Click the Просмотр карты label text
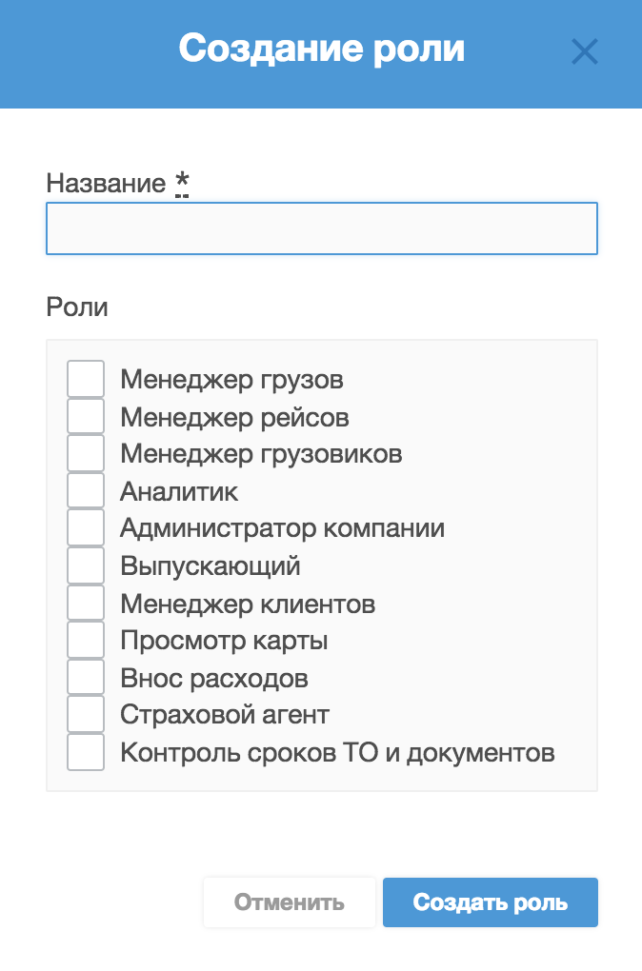The width and height of the screenshot is (642, 971). (224, 642)
